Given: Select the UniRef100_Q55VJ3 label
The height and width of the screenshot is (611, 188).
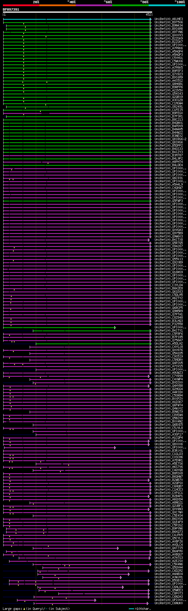Looking at the screenshot, I should click(169, 259).
